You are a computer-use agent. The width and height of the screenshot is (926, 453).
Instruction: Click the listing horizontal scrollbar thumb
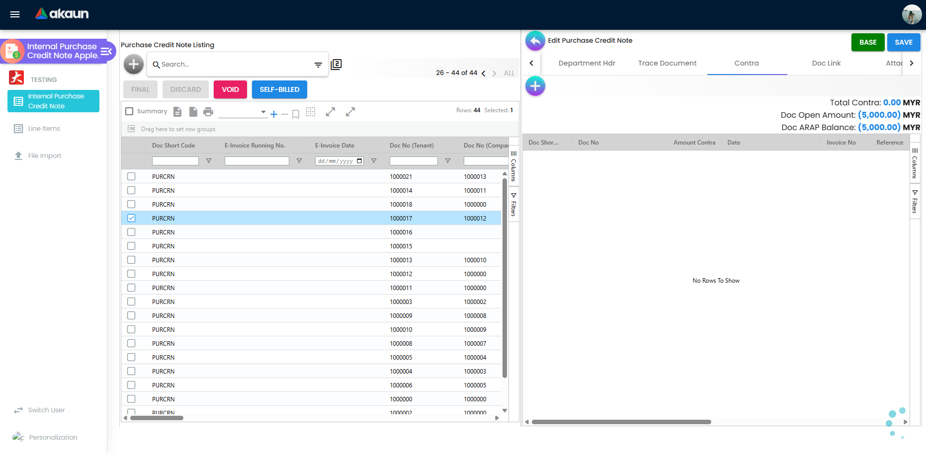[x=157, y=418]
